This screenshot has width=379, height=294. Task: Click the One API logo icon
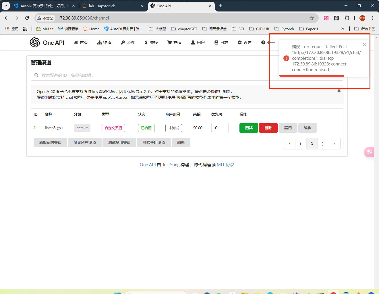tap(35, 42)
